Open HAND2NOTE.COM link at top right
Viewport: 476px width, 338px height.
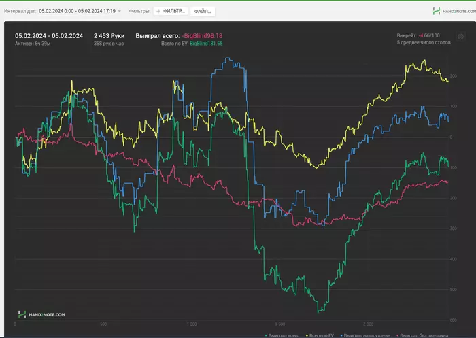[x=459, y=12]
